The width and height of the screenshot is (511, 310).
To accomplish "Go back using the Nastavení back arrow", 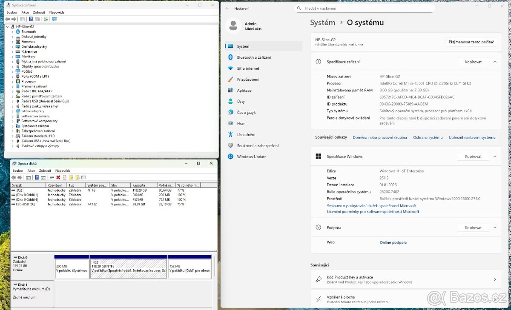I will (x=227, y=8).
